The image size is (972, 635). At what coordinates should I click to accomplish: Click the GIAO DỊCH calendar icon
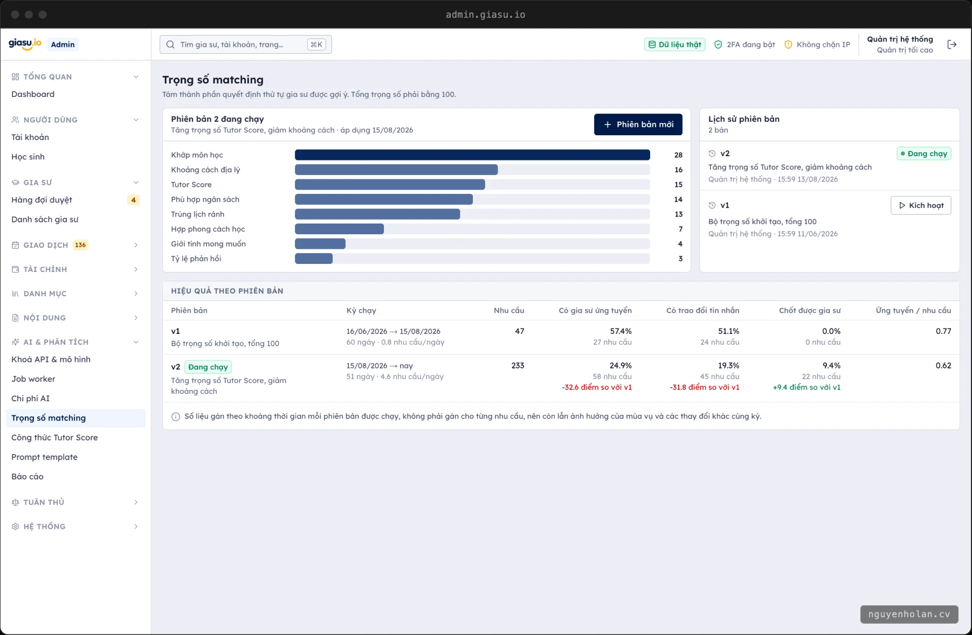point(15,245)
